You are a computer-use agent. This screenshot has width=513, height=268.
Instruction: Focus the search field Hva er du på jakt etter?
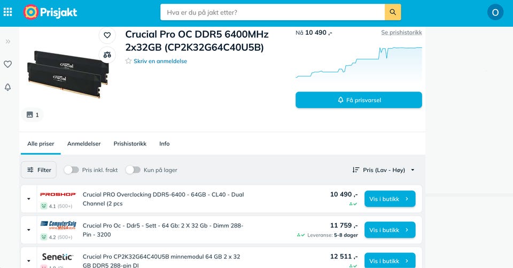click(272, 12)
